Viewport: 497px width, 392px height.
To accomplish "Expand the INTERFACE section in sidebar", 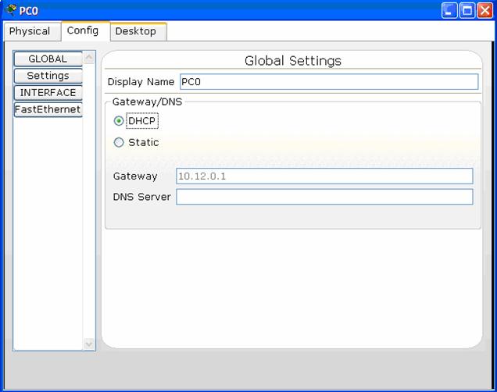I will coord(48,92).
